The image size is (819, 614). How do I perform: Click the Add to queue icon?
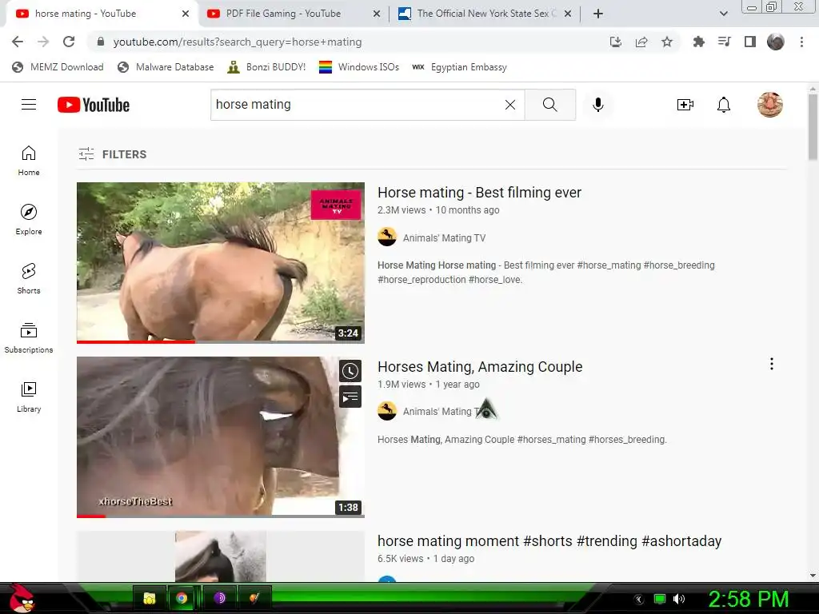(x=350, y=397)
